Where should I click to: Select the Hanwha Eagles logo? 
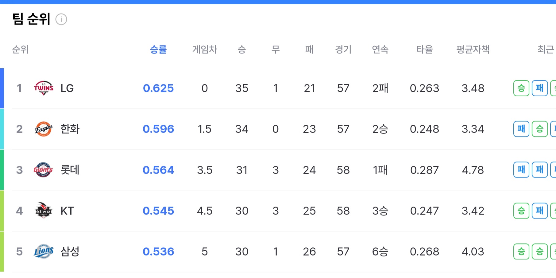(x=43, y=129)
